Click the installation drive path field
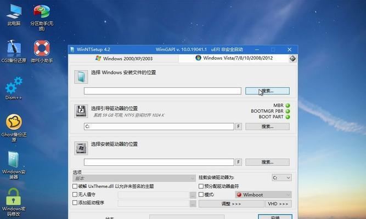Image resolution: width=366 pixels, height=219 pixels. pyautogui.click(x=159, y=162)
